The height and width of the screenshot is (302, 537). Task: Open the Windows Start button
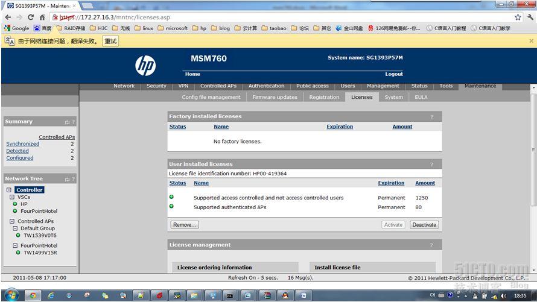tap(11, 295)
